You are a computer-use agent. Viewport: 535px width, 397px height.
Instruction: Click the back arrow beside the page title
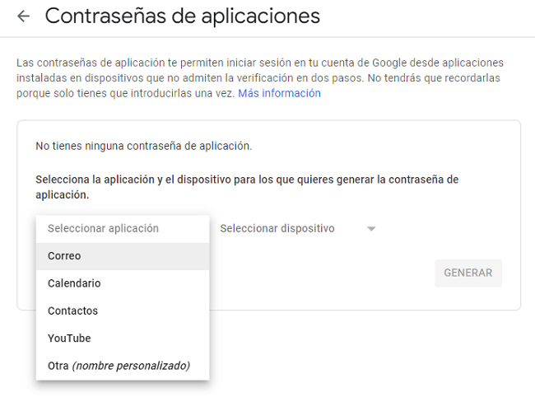pos(23,16)
